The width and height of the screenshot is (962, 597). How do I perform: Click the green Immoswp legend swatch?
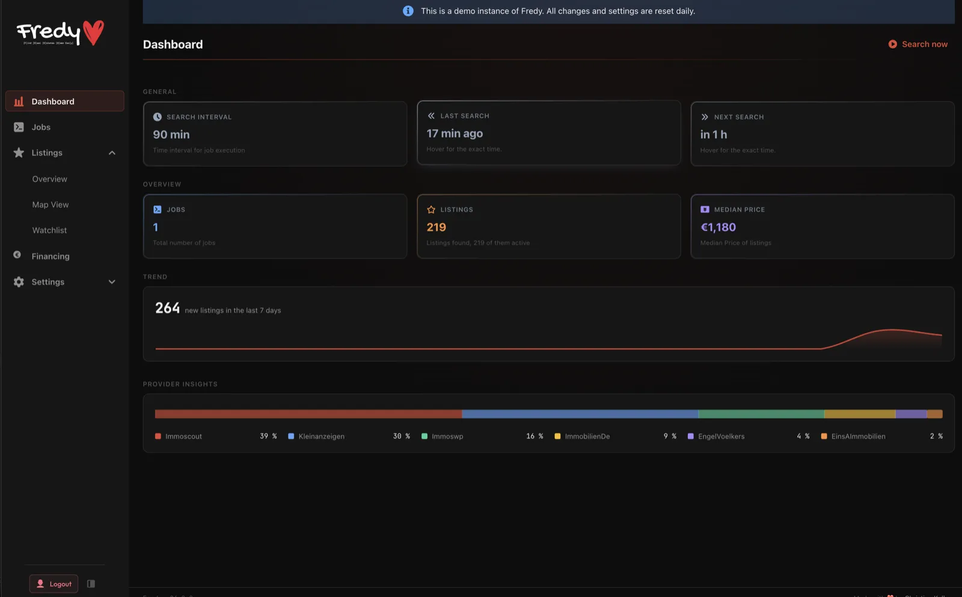[x=424, y=436]
